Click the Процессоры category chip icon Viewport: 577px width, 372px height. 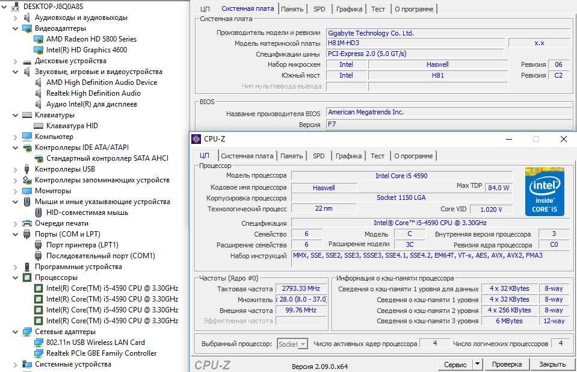(x=27, y=277)
